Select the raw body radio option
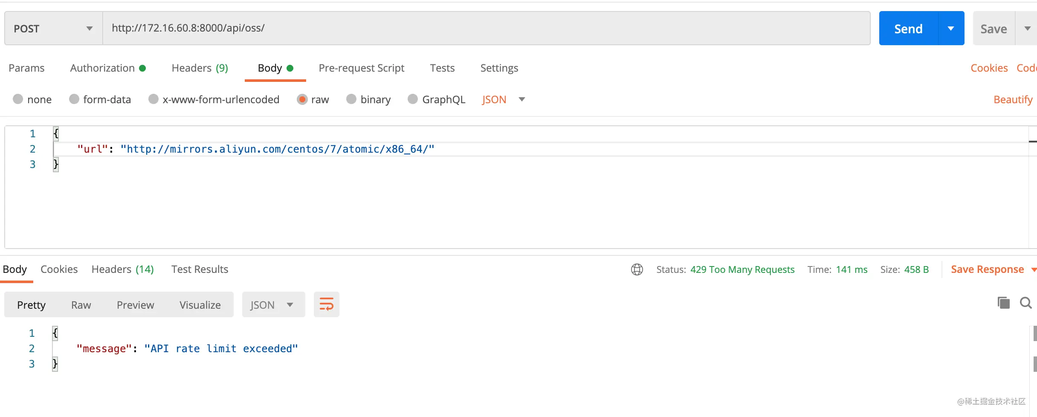The width and height of the screenshot is (1037, 417). pyautogui.click(x=302, y=99)
